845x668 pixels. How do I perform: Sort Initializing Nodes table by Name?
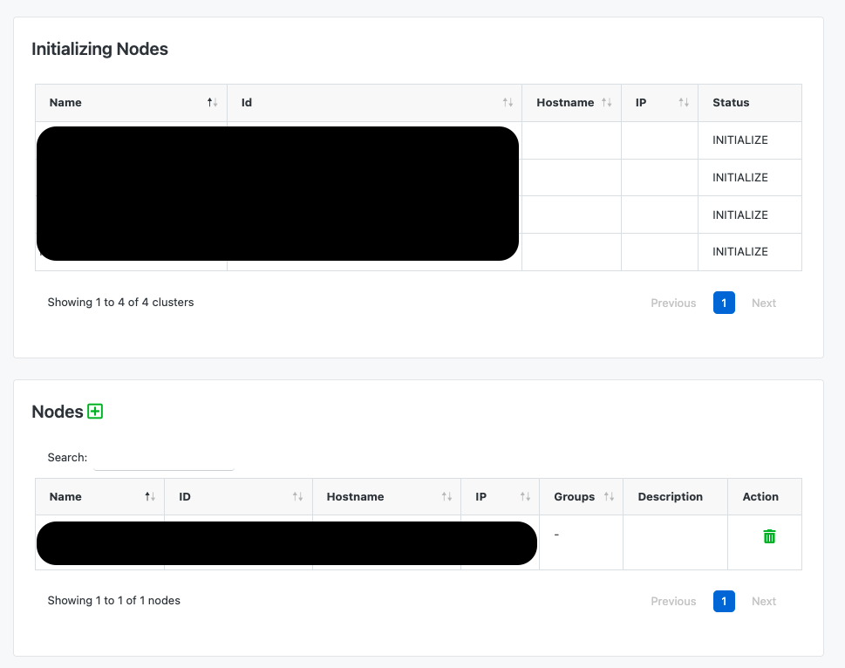(131, 103)
